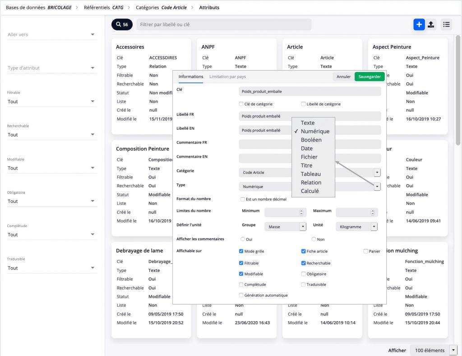
Task: Open the Aspect Peinture card title
Action: pyautogui.click(x=392, y=47)
